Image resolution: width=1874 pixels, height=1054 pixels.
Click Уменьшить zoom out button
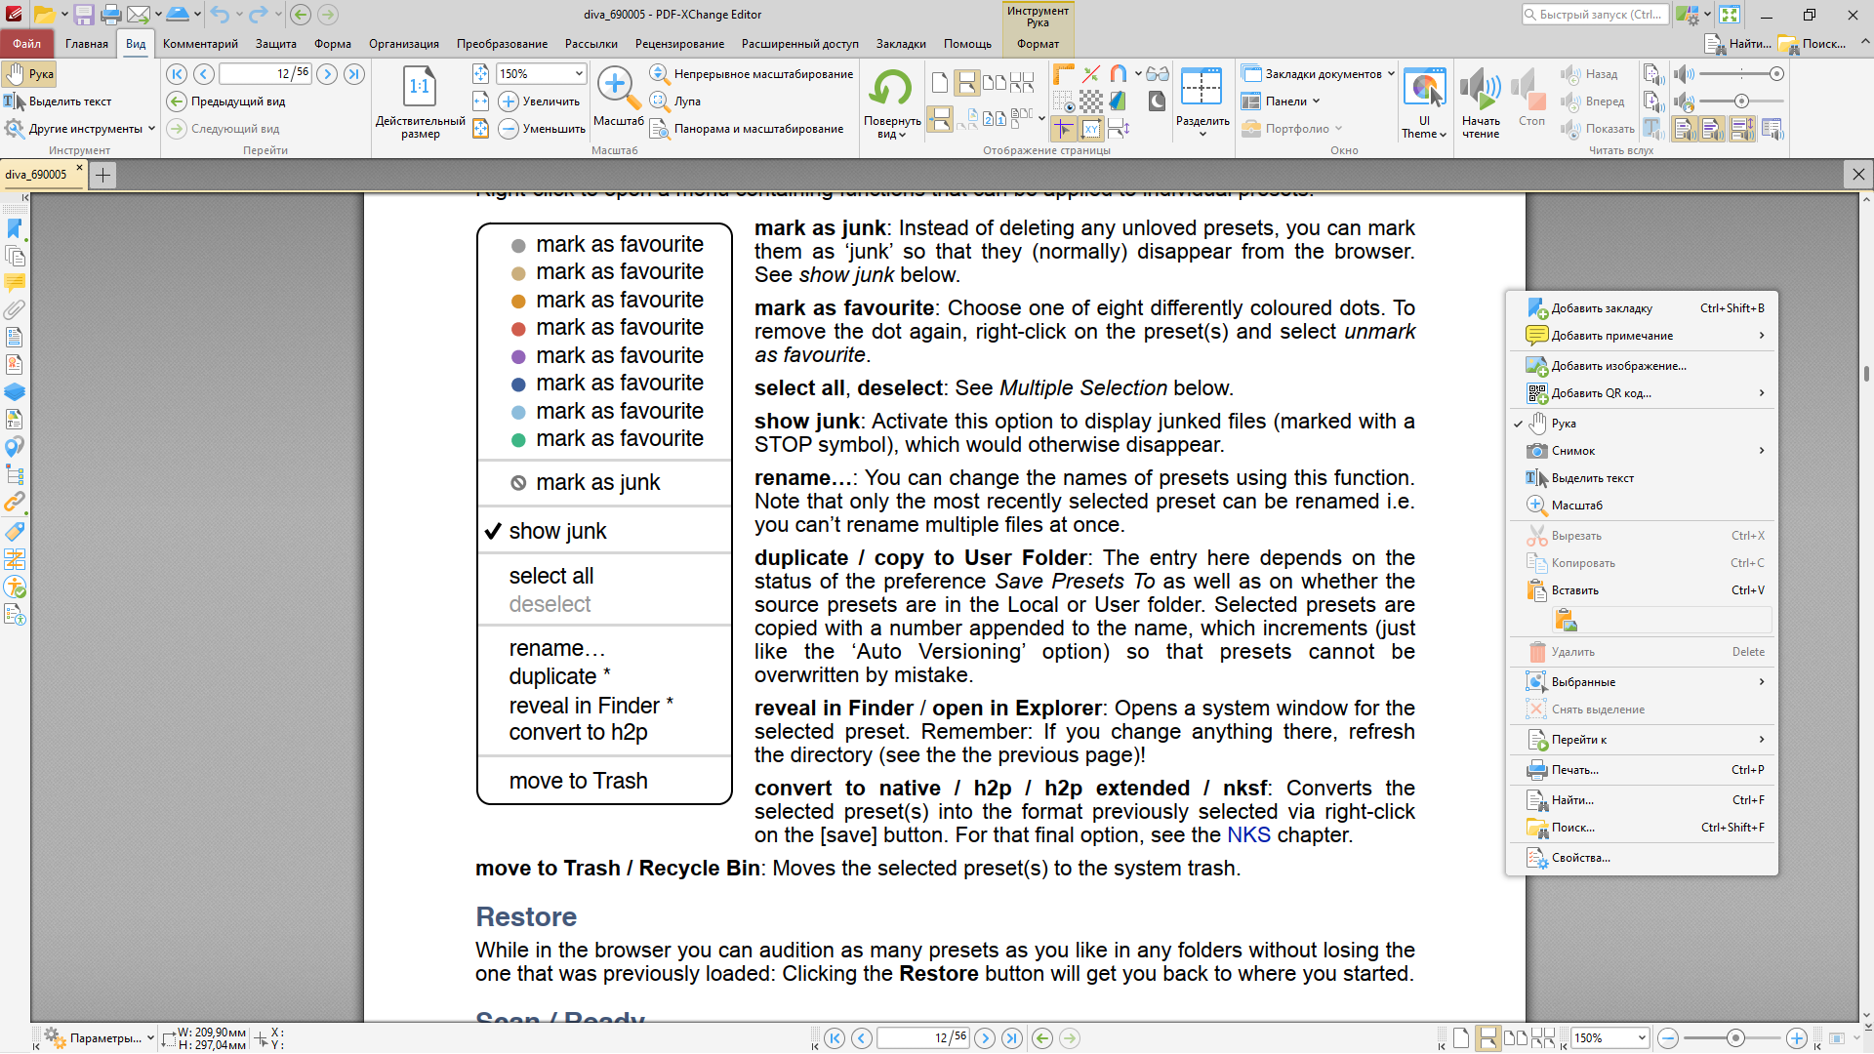542,129
